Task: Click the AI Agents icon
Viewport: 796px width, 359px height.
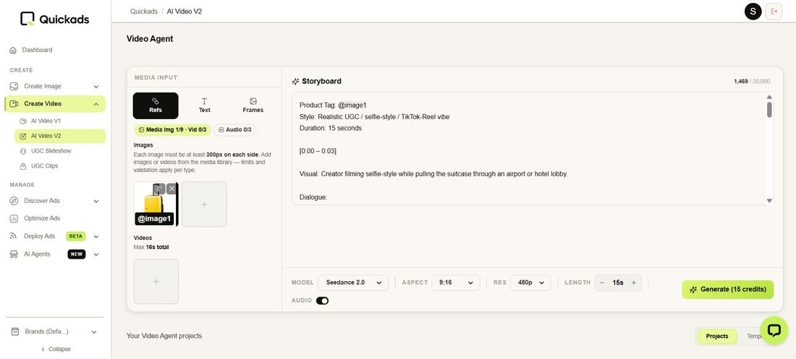Action: point(14,254)
